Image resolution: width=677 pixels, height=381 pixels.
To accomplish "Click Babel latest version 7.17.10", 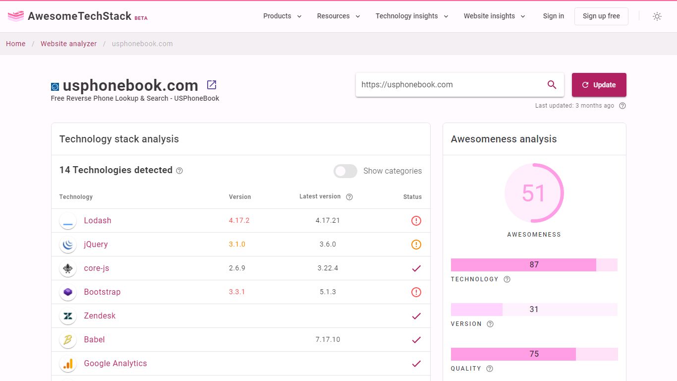I will pyautogui.click(x=328, y=340).
